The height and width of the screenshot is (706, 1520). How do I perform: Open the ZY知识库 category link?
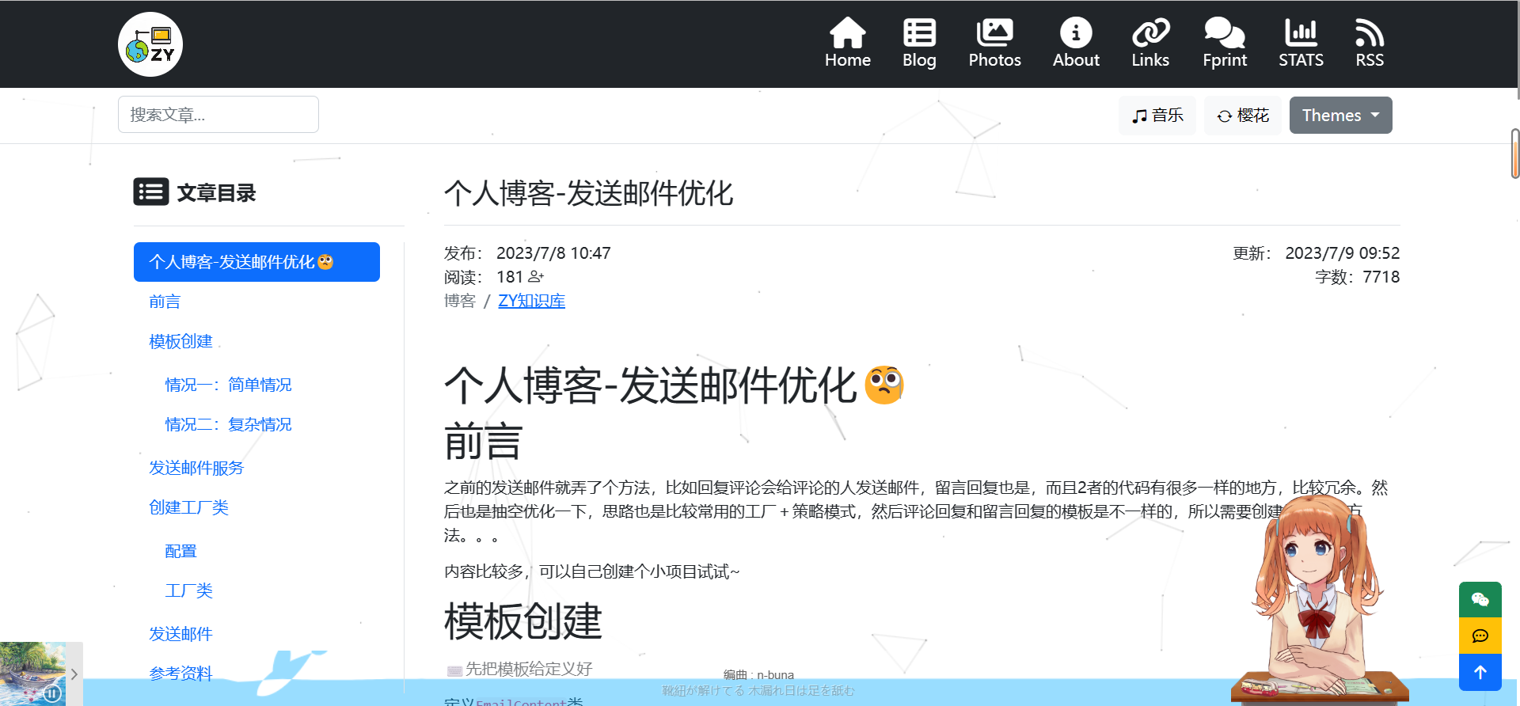531,301
